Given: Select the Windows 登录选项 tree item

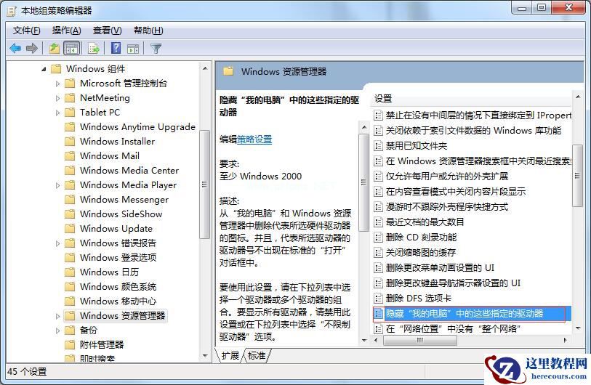Looking at the screenshot, I should [118, 258].
